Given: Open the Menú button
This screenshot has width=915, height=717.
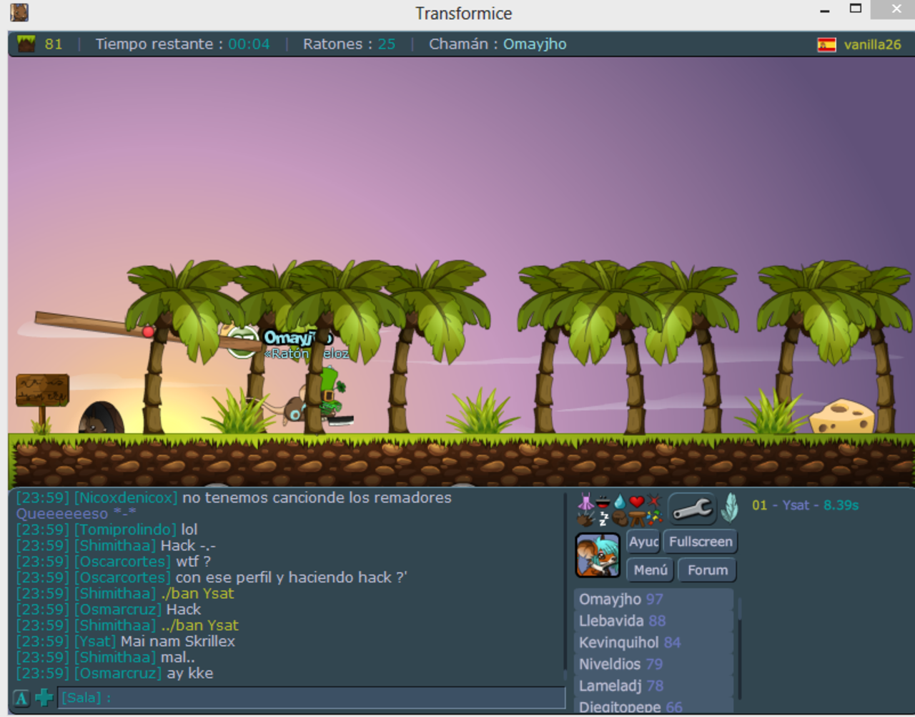Looking at the screenshot, I should click(651, 570).
